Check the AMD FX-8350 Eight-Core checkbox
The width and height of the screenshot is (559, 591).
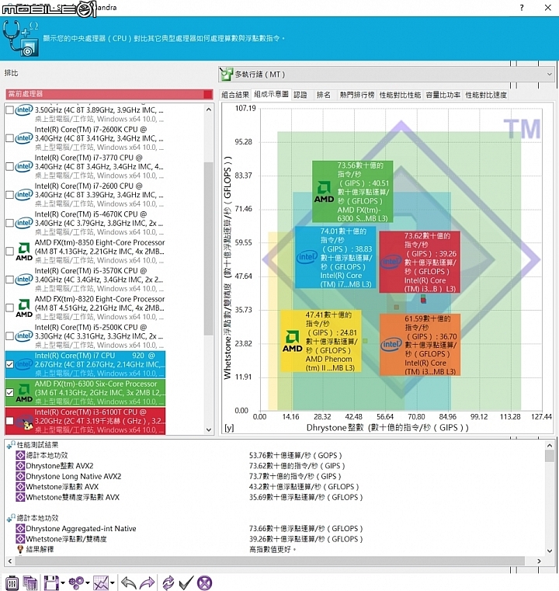(10, 252)
